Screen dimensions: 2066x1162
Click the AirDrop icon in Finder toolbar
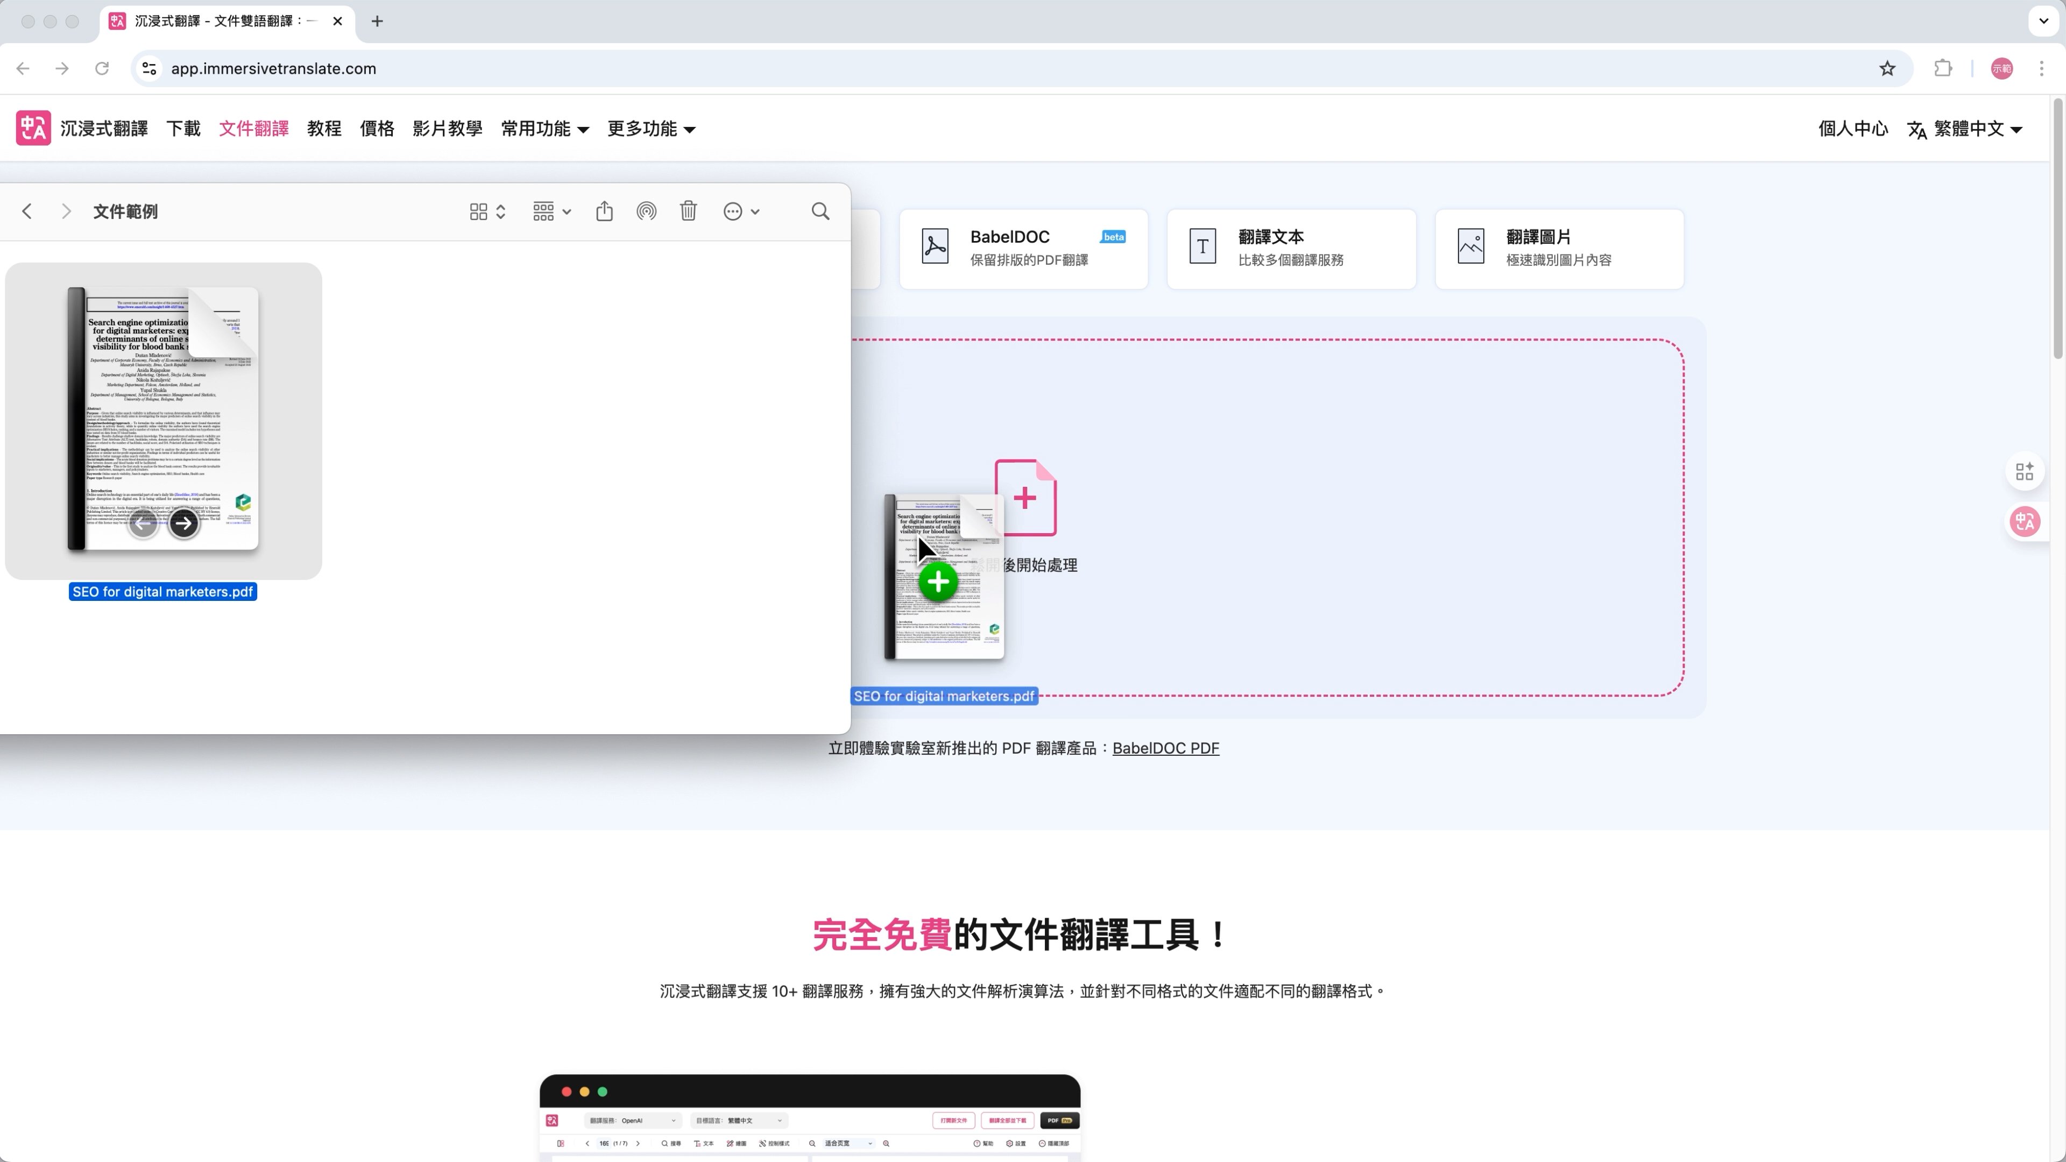point(646,212)
